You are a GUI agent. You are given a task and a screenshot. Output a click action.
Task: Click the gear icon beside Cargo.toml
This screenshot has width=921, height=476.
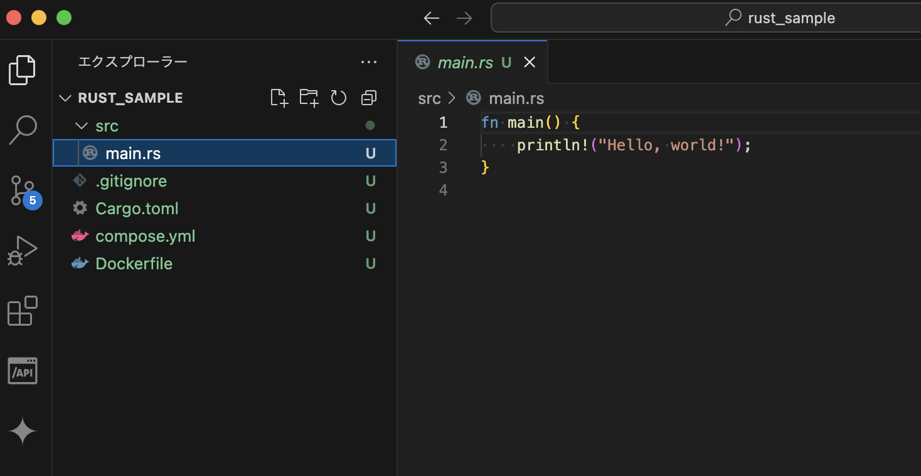[80, 208]
